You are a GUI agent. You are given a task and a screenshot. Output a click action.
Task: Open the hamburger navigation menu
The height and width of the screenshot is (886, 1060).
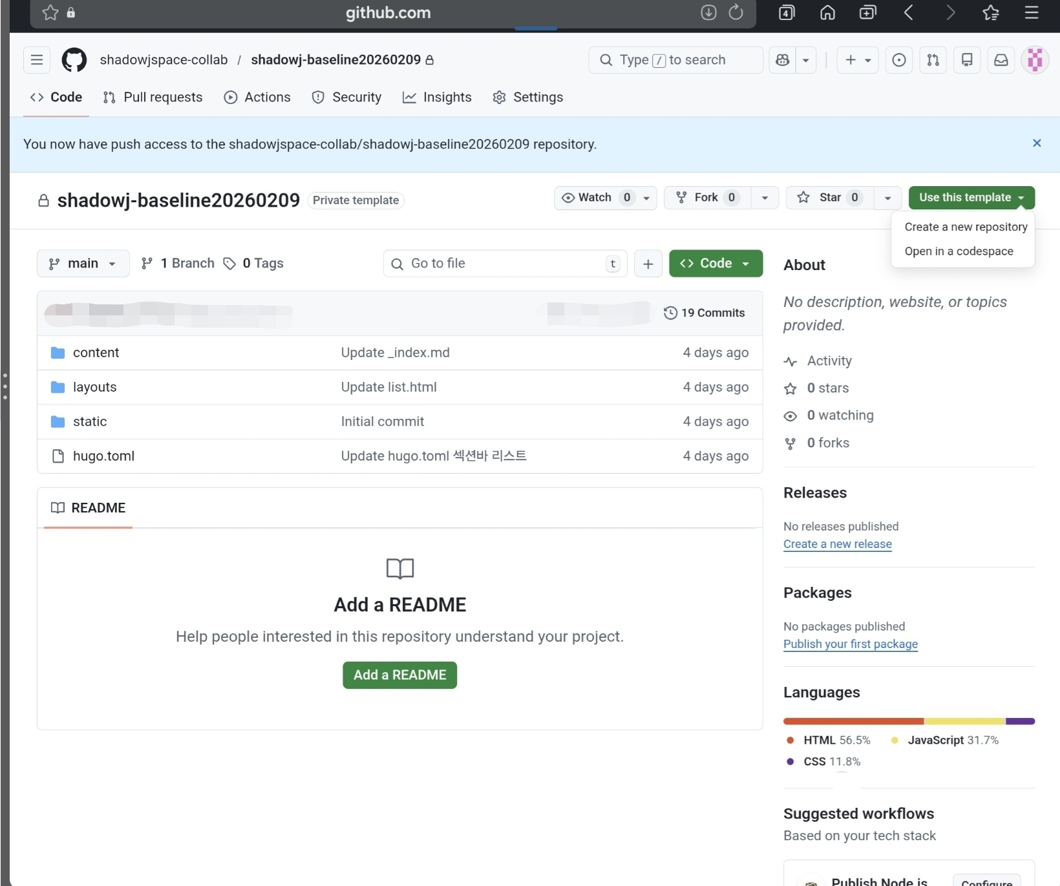click(37, 60)
